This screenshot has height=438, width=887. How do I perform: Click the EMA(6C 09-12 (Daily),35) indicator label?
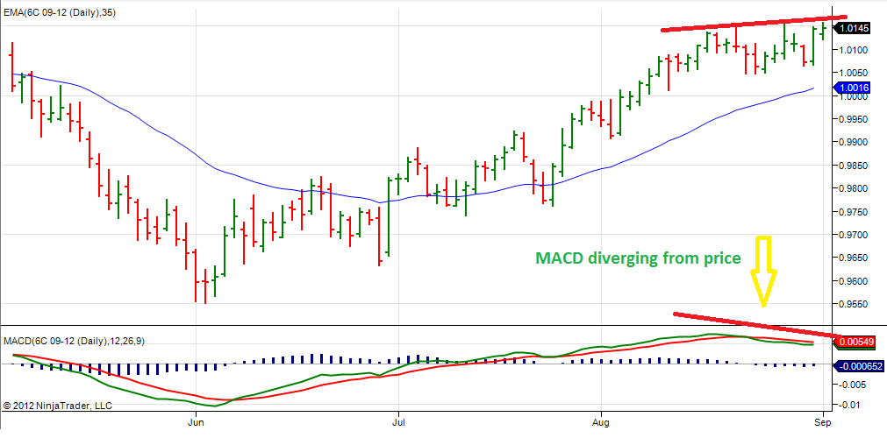(60, 12)
